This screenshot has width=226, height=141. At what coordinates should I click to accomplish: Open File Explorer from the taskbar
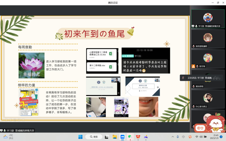[x=115, y=137]
